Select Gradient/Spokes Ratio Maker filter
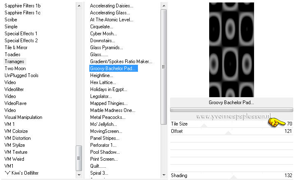 coord(121,62)
